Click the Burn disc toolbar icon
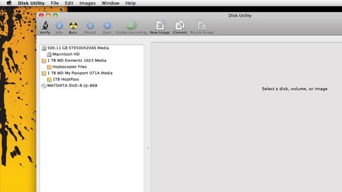Viewport: 342px width, 192px height. (x=73, y=26)
